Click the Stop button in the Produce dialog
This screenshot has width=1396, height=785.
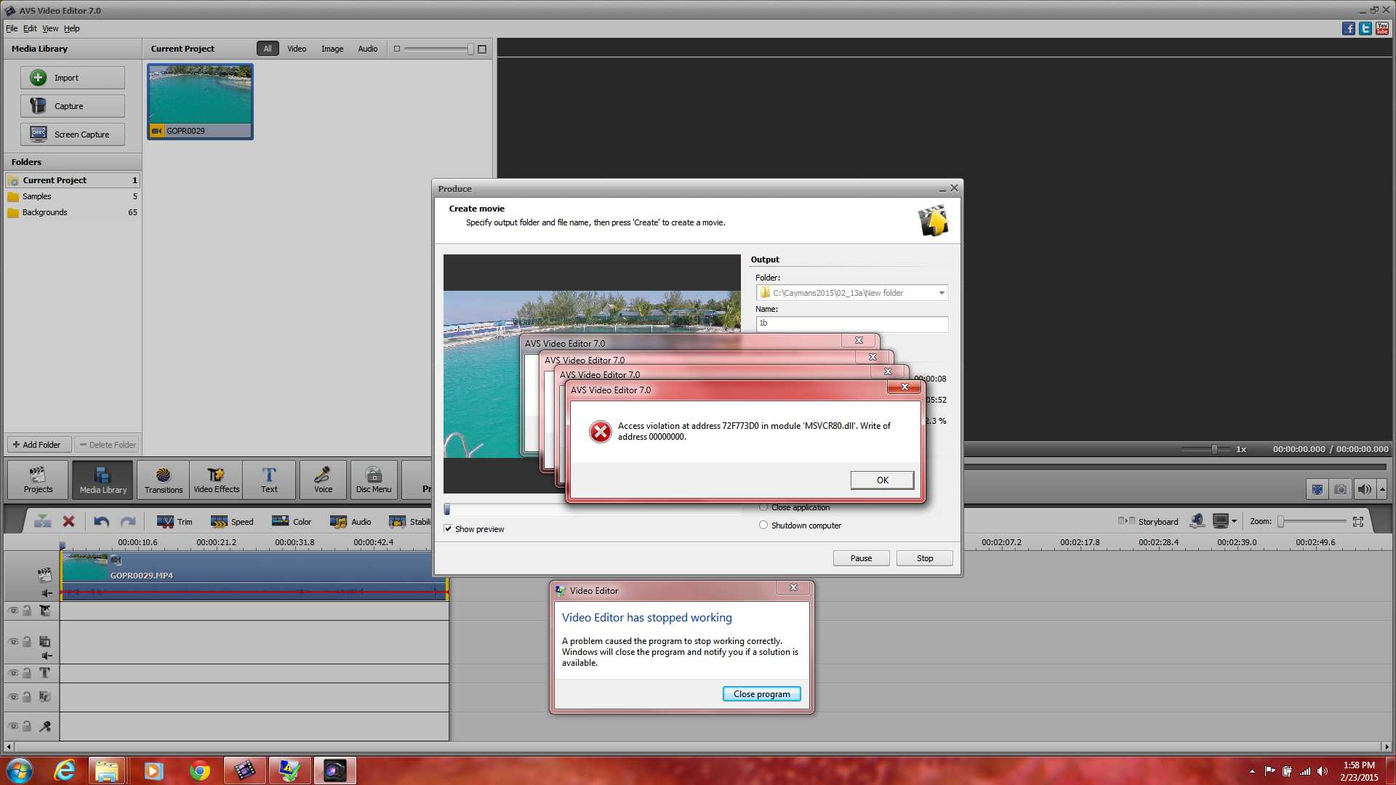[x=925, y=557]
